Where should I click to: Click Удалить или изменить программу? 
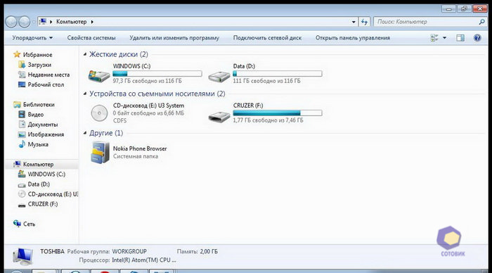[x=174, y=38]
